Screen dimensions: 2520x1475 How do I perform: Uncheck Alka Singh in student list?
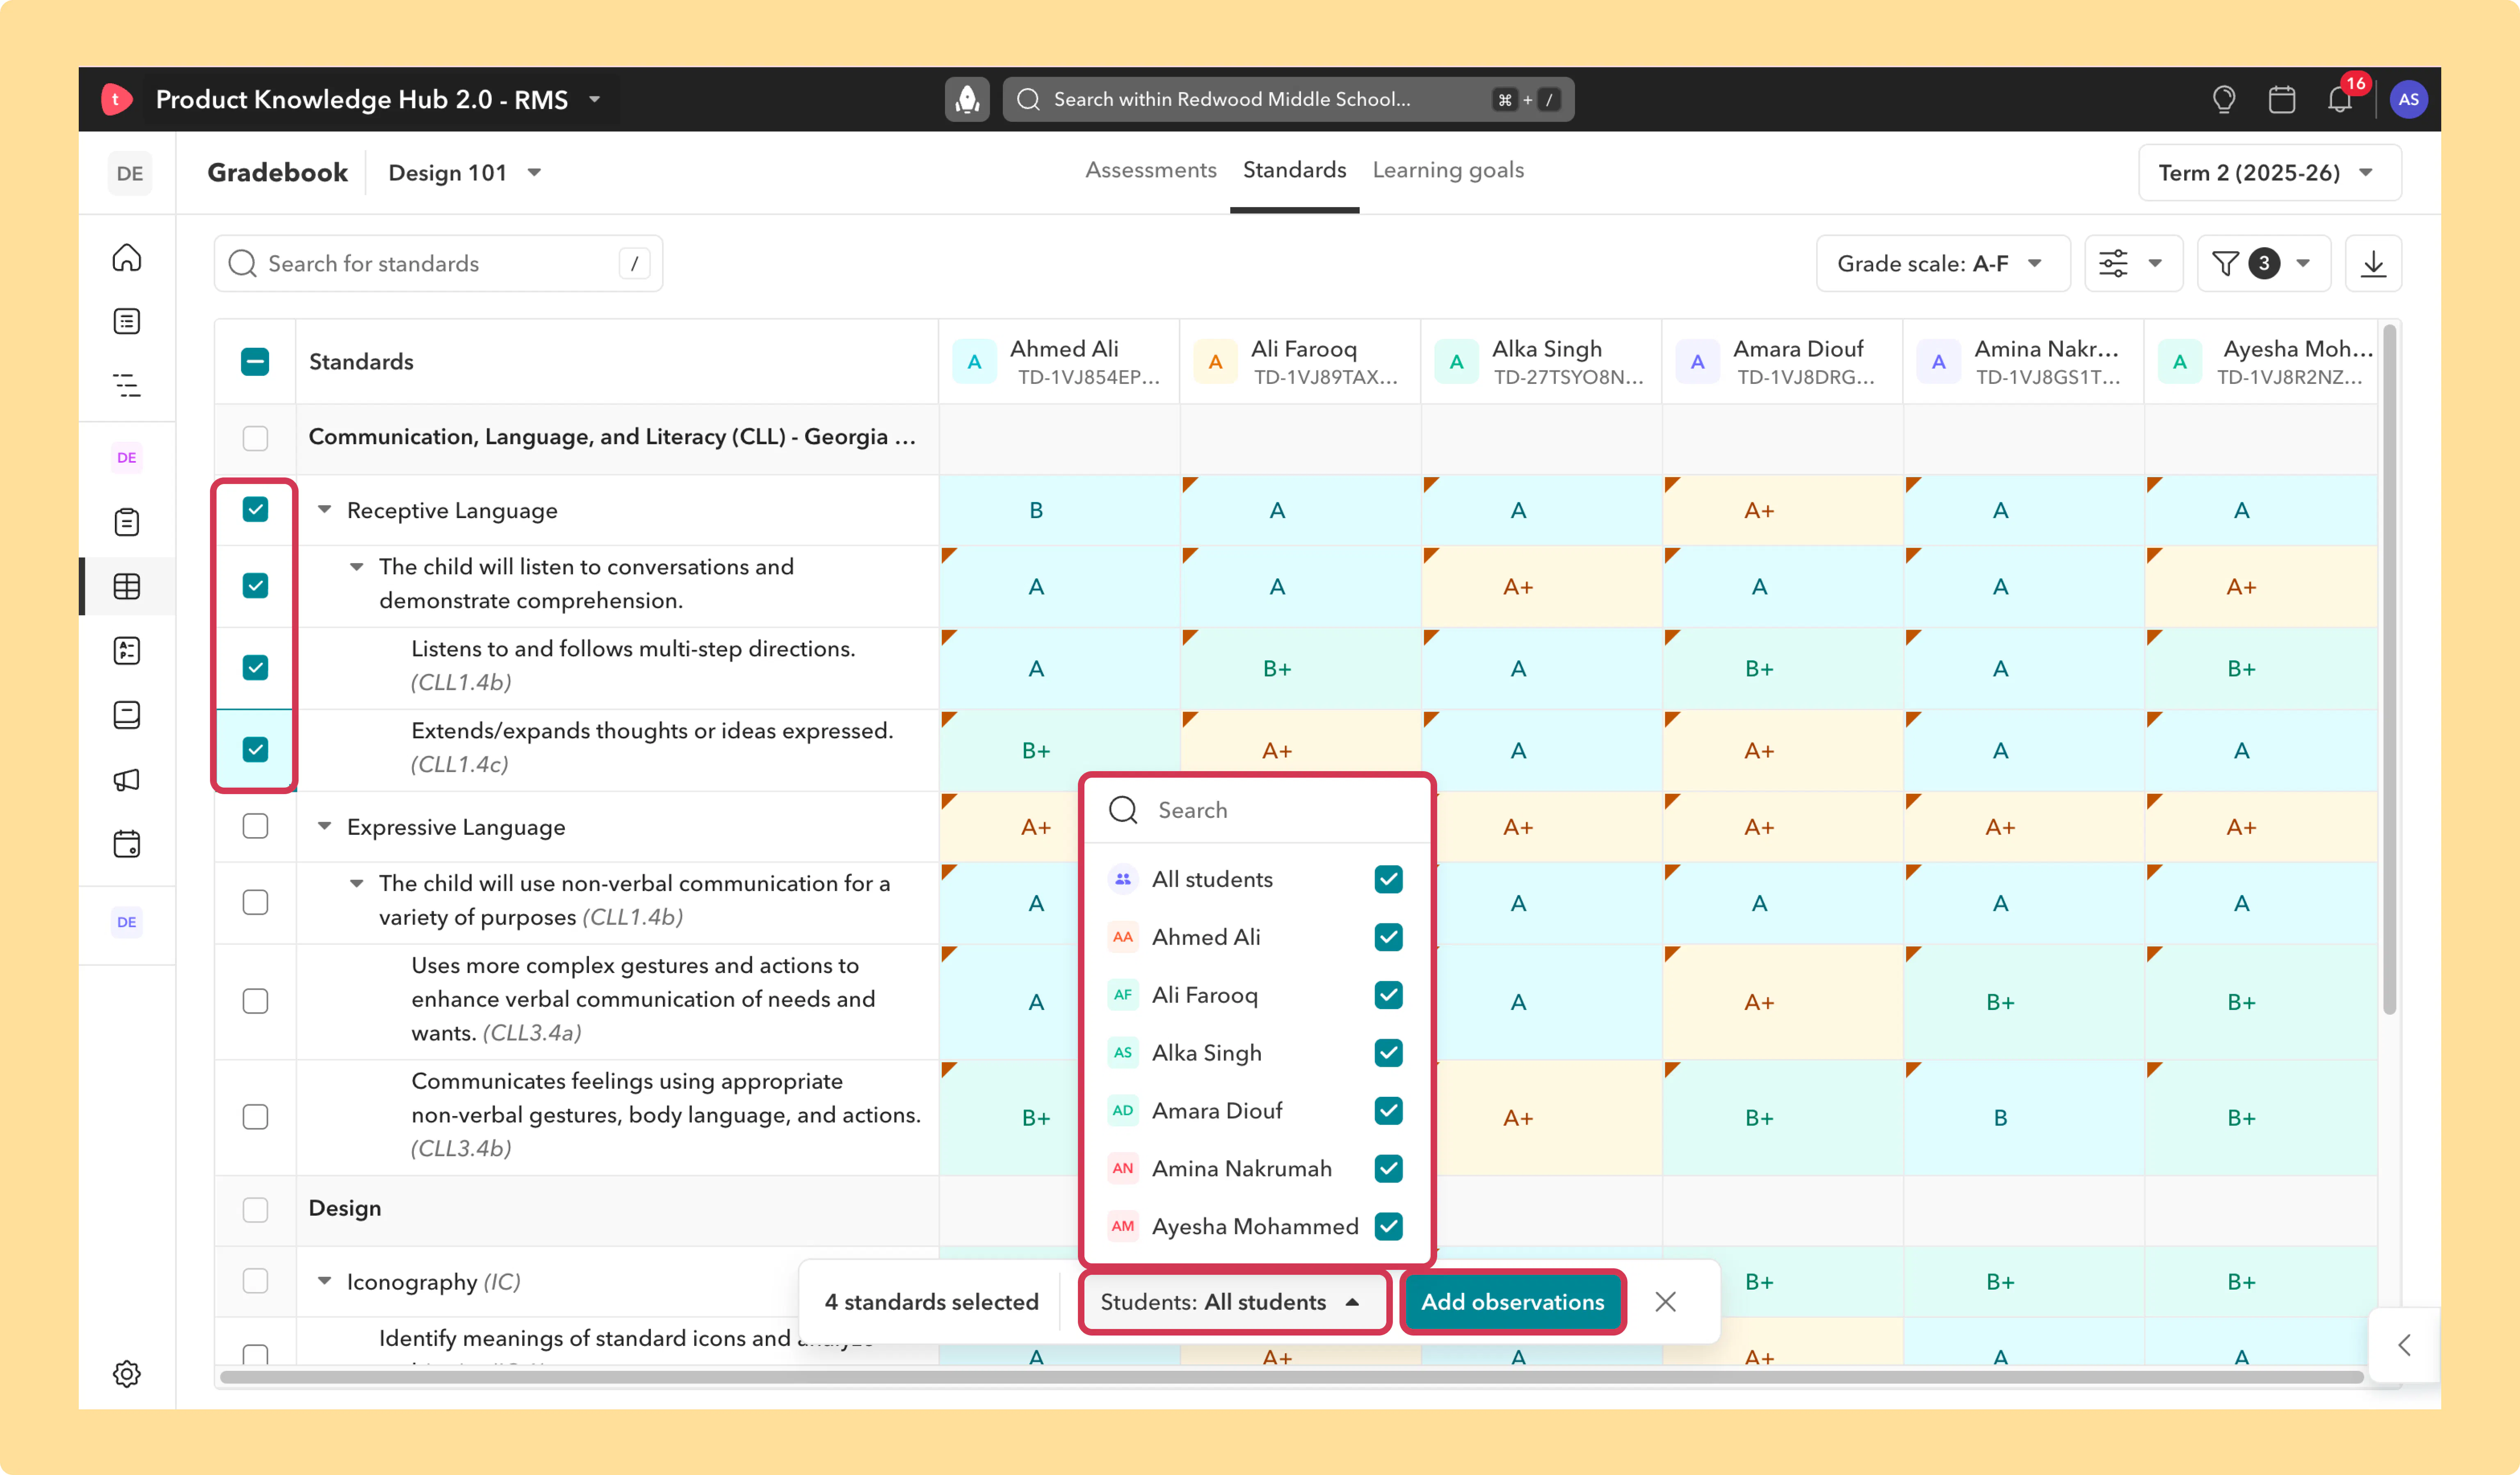(1388, 1053)
